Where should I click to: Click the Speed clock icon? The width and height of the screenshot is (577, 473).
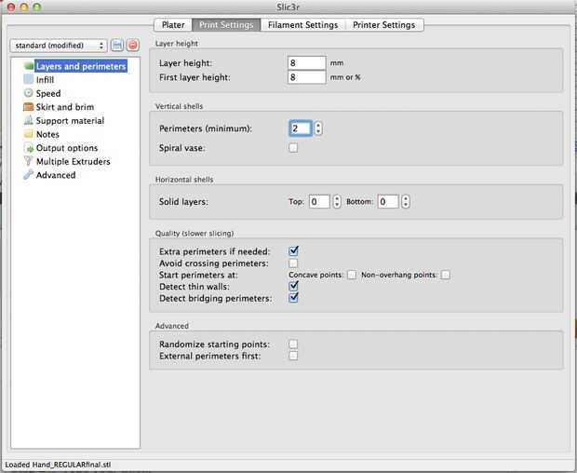coord(29,93)
